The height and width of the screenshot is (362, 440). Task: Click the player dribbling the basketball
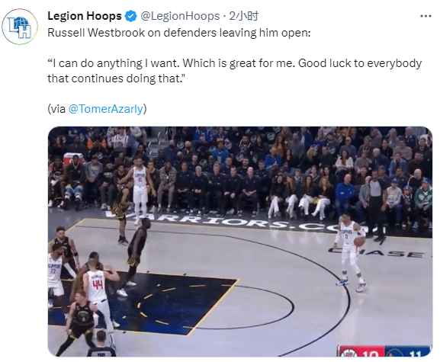(x=351, y=252)
